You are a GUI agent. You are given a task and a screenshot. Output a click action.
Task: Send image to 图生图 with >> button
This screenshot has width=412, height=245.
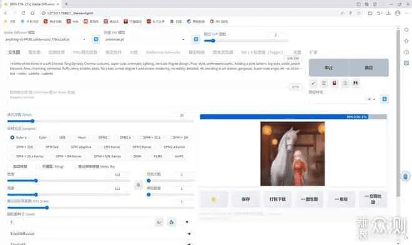click(309, 199)
